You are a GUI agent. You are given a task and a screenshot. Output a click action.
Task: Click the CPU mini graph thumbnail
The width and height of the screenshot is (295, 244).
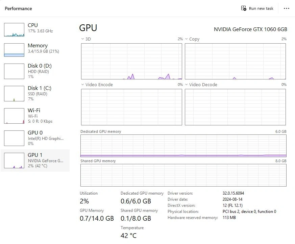[14, 30]
